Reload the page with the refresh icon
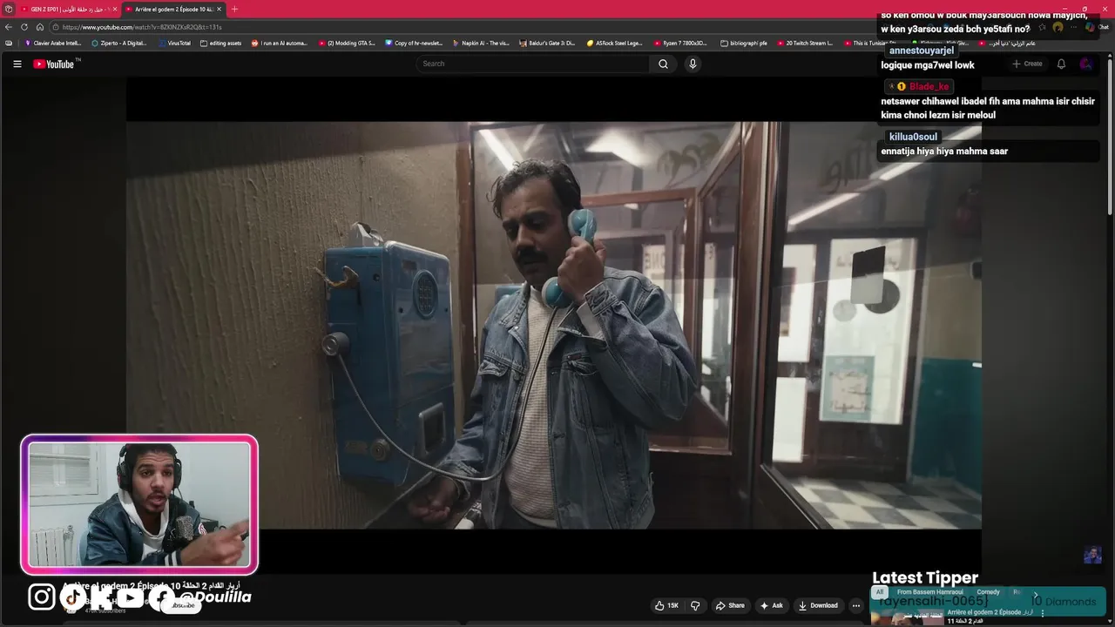The image size is (1115, 627). coord(24,27)
